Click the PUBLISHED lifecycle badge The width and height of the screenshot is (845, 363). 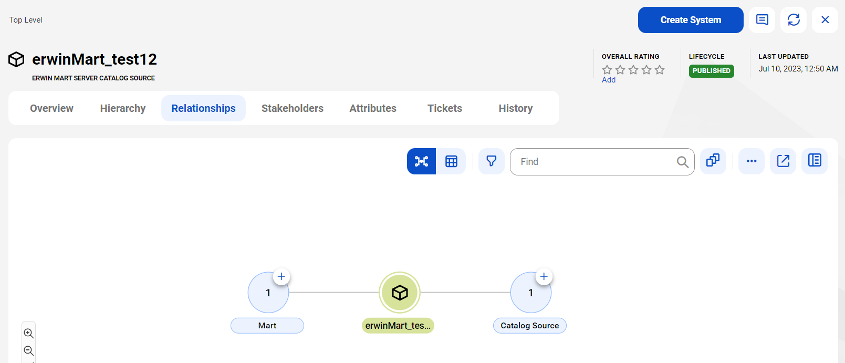point(711,71)
